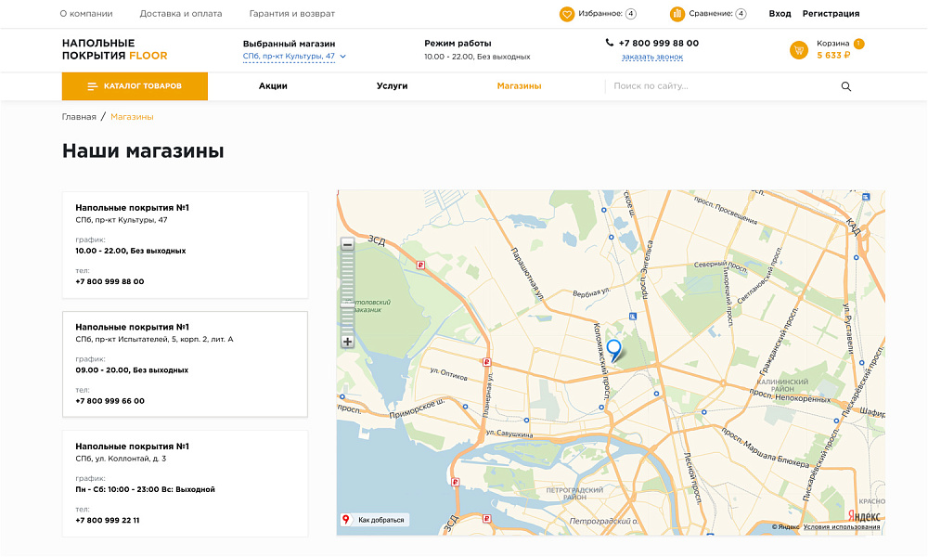Open the Каталог товаров menu
The width and height of the screenshot is (928, 557).
click(x=135, y=86)
